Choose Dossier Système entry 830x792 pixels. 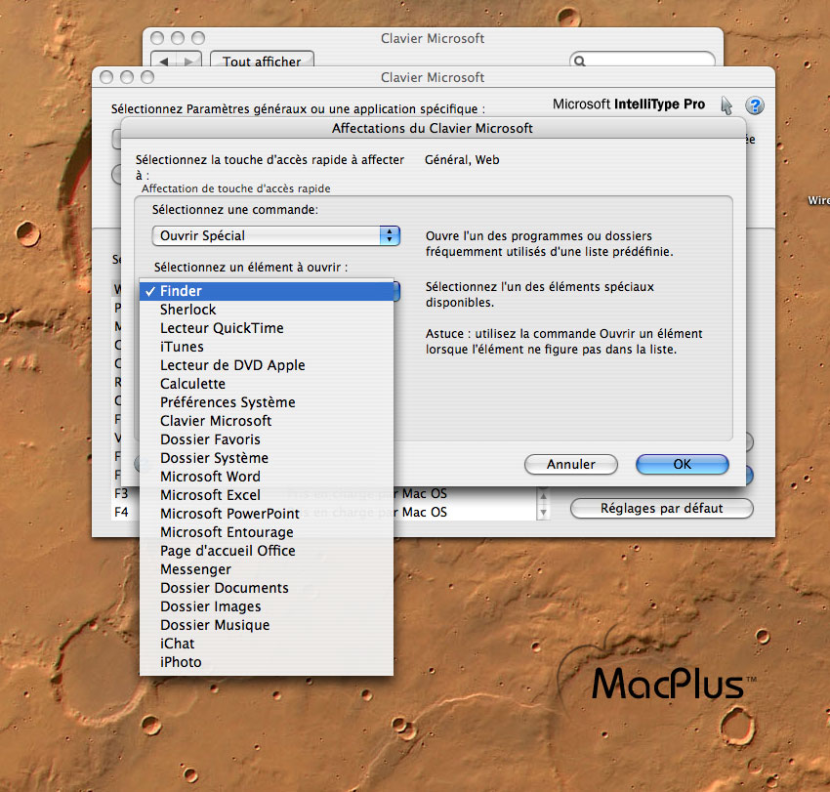coord(267,458)
